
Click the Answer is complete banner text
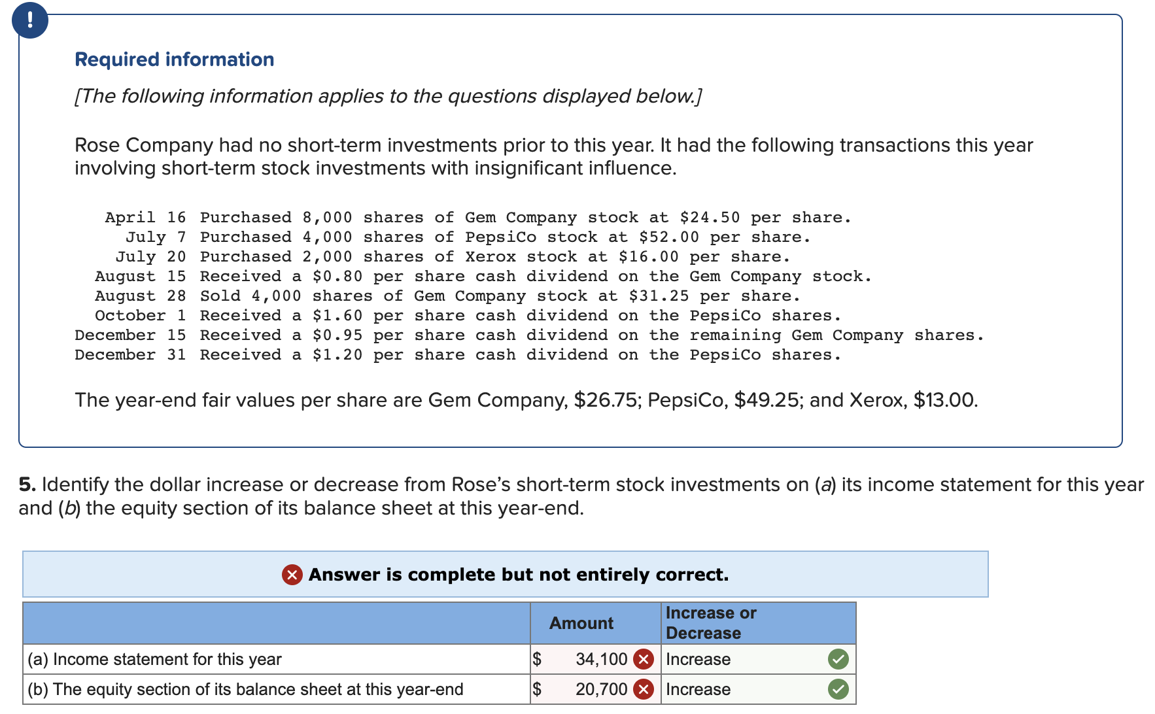[517, 575]
